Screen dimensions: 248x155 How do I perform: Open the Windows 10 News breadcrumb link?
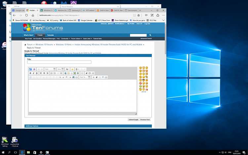coord(63,45)
